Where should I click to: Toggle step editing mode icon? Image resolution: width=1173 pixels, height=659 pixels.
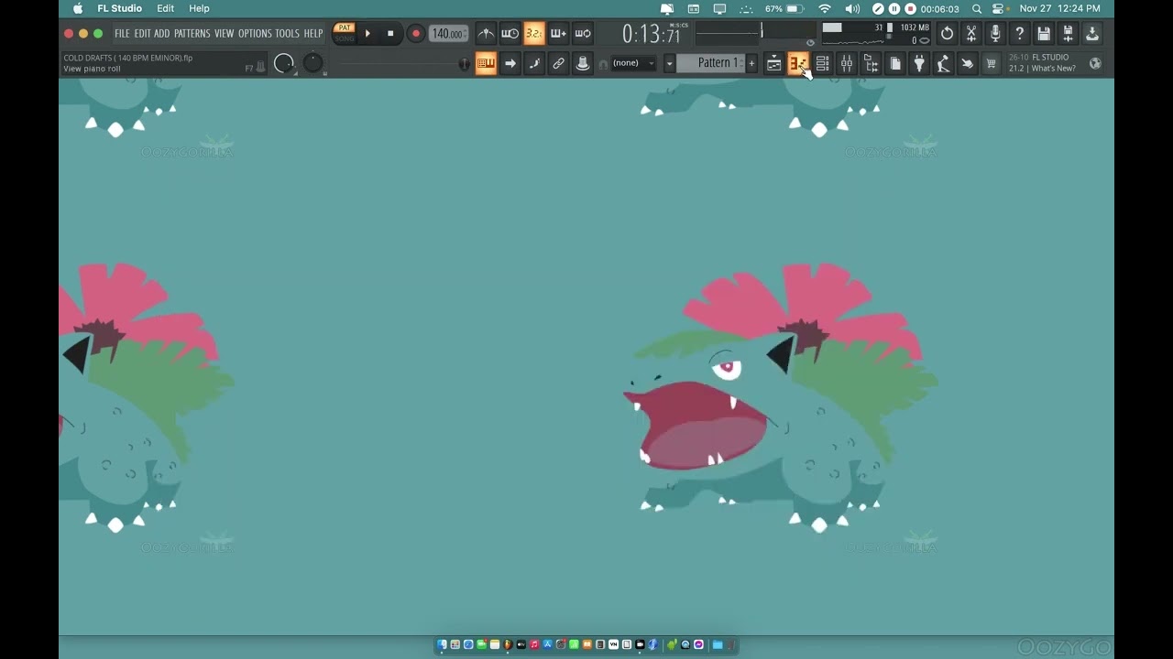click(x=534, y=63)
